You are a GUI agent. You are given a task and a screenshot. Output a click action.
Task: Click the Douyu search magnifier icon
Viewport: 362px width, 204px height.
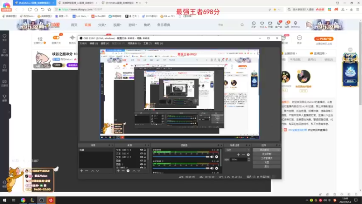click(242, 25)
